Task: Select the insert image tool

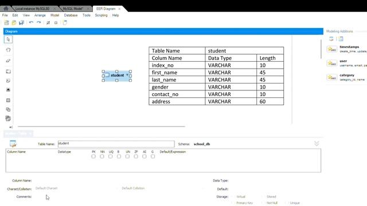Action: [x=8, y=90]
